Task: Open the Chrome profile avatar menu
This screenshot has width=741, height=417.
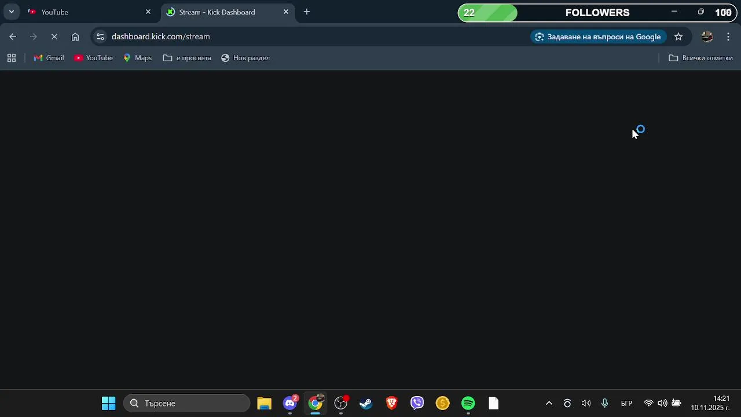Action: point(707,36)
